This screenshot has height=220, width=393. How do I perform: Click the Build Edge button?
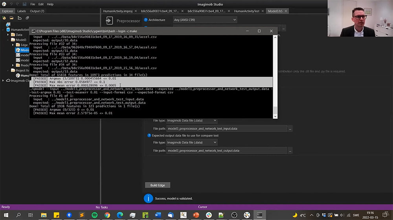tap(158, 185)
